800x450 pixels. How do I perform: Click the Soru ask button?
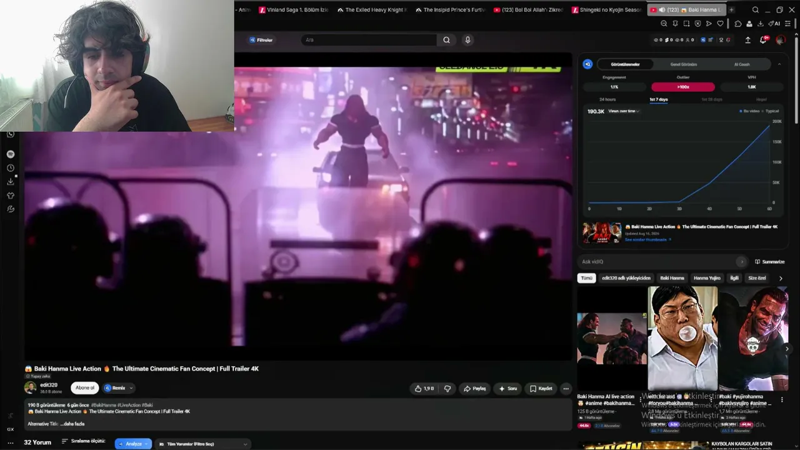pos(507,389)
